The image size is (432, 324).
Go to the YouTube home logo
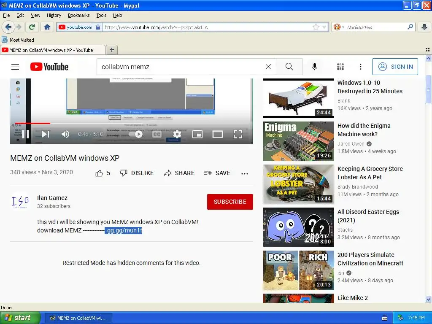click(49, 67)
